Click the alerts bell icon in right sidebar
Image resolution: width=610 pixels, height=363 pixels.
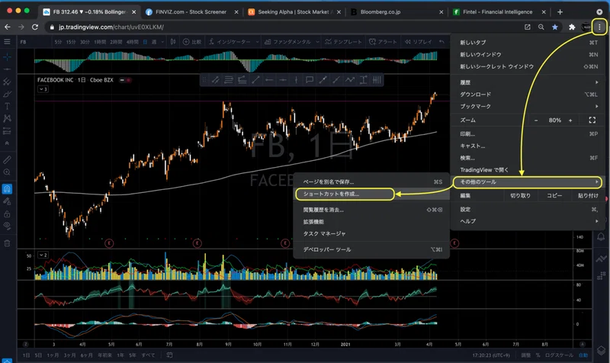[601, 236]
